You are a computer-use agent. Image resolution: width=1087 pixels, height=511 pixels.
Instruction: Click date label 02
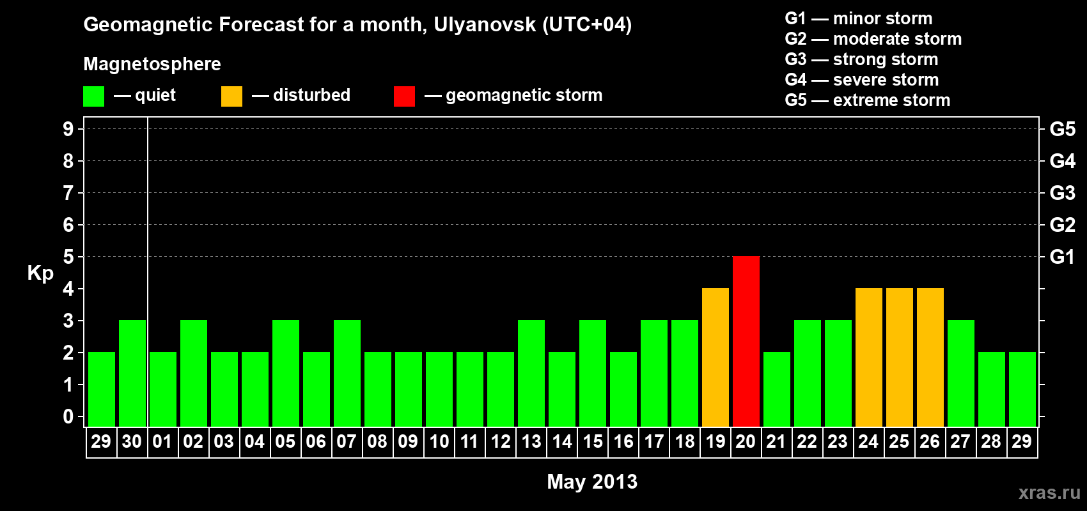193,442
